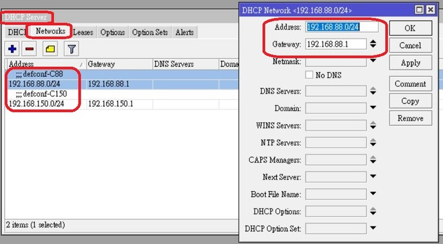Open the funnel filter icon

point(71,49)
